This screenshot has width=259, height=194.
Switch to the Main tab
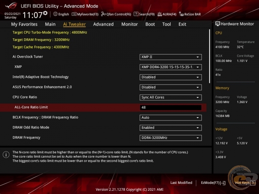pyautogui.click(x=50, y=24)
